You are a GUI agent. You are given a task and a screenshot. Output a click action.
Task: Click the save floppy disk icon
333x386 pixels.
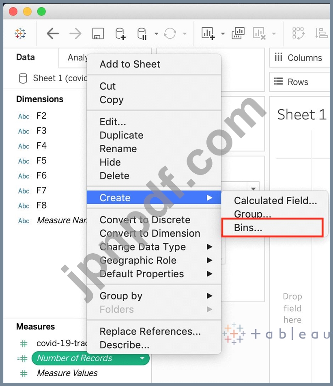pyautogui.click(x=98, y=33)
